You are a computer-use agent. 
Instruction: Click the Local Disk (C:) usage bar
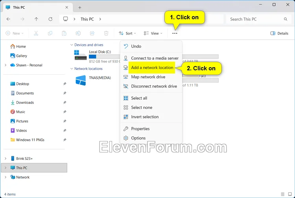tap(104, 57)
